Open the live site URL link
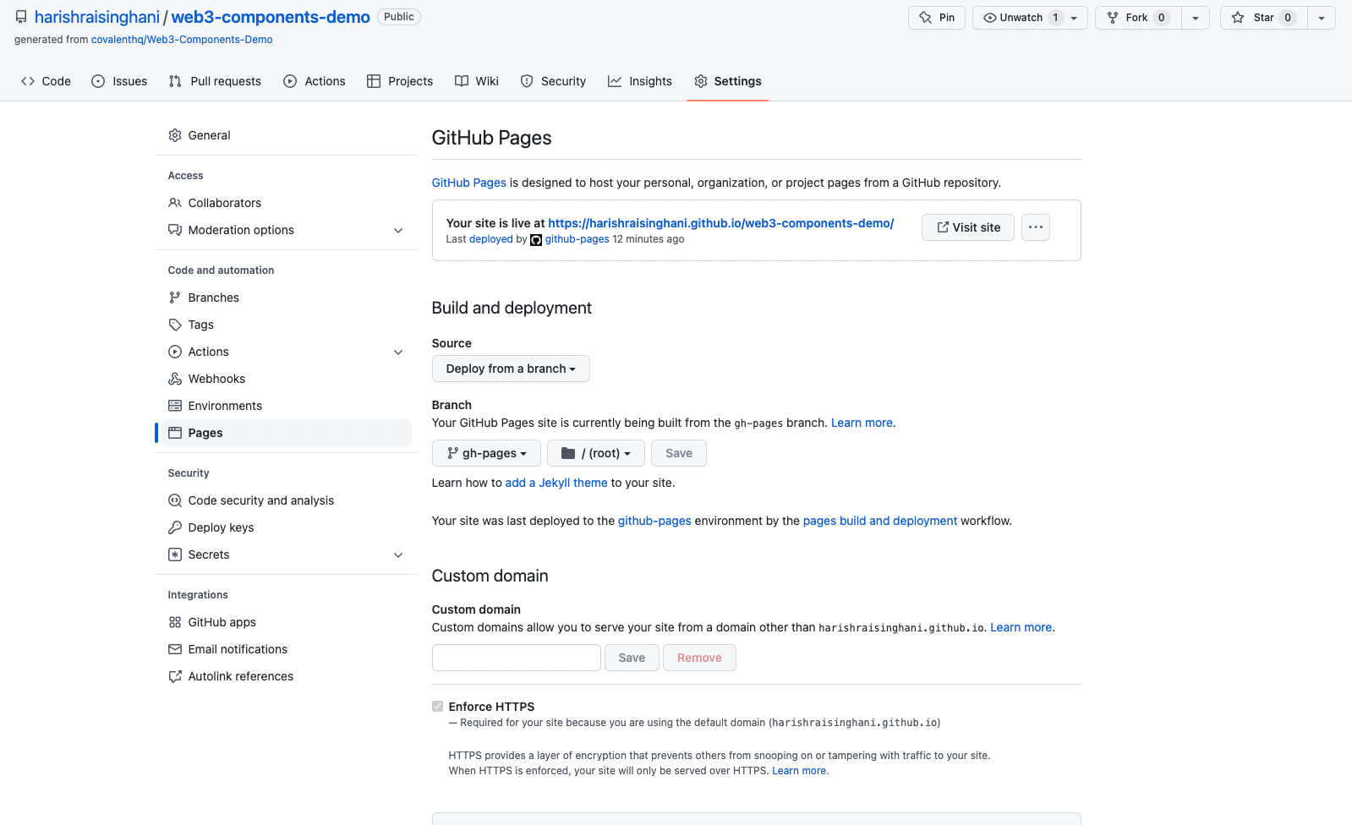The height and width of the screenshot is (825, 1352). click(x=720, y=223)
